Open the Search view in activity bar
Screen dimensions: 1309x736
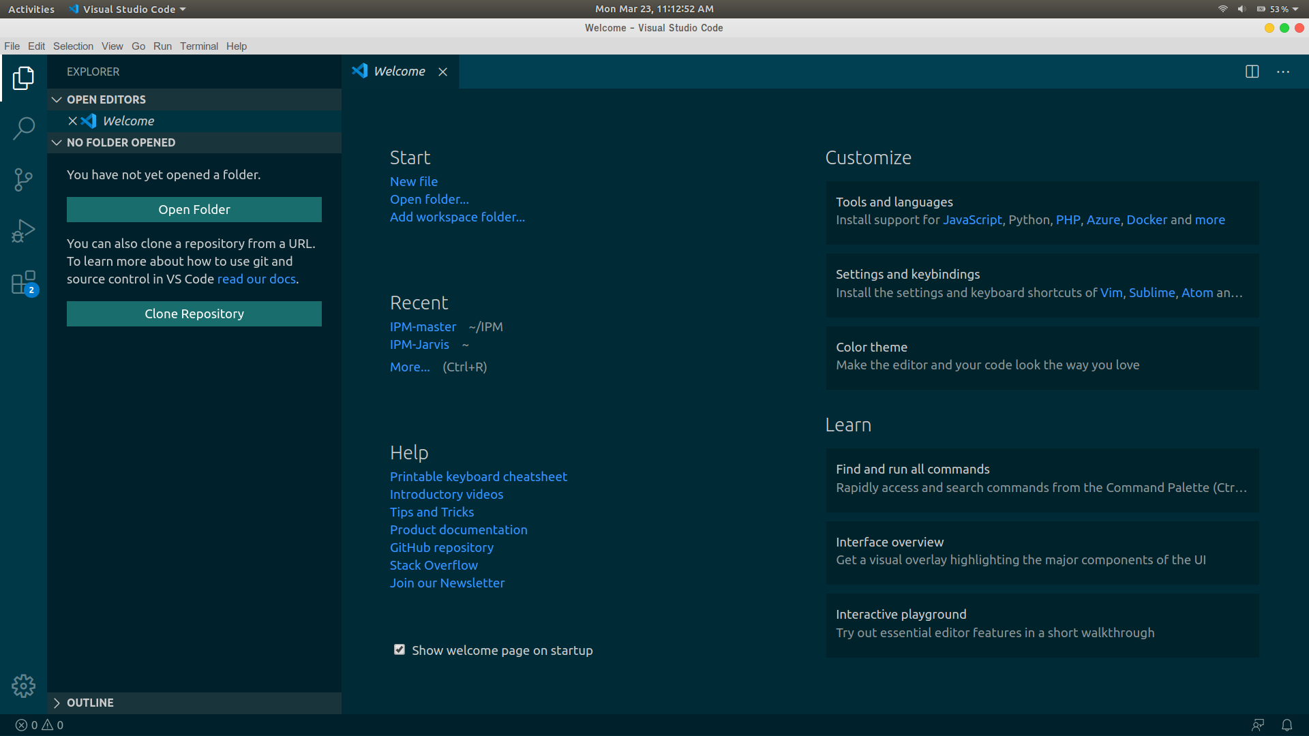tap(23, 128)
